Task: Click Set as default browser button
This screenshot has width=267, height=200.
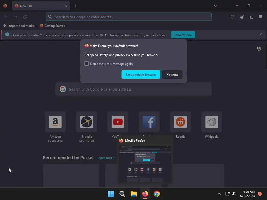Action: click(x=141, y=74)
